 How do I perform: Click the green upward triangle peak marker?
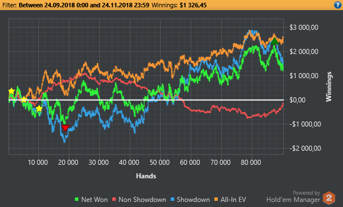pos(274,41)
